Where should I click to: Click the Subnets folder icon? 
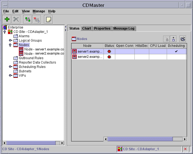coord(16,71)
